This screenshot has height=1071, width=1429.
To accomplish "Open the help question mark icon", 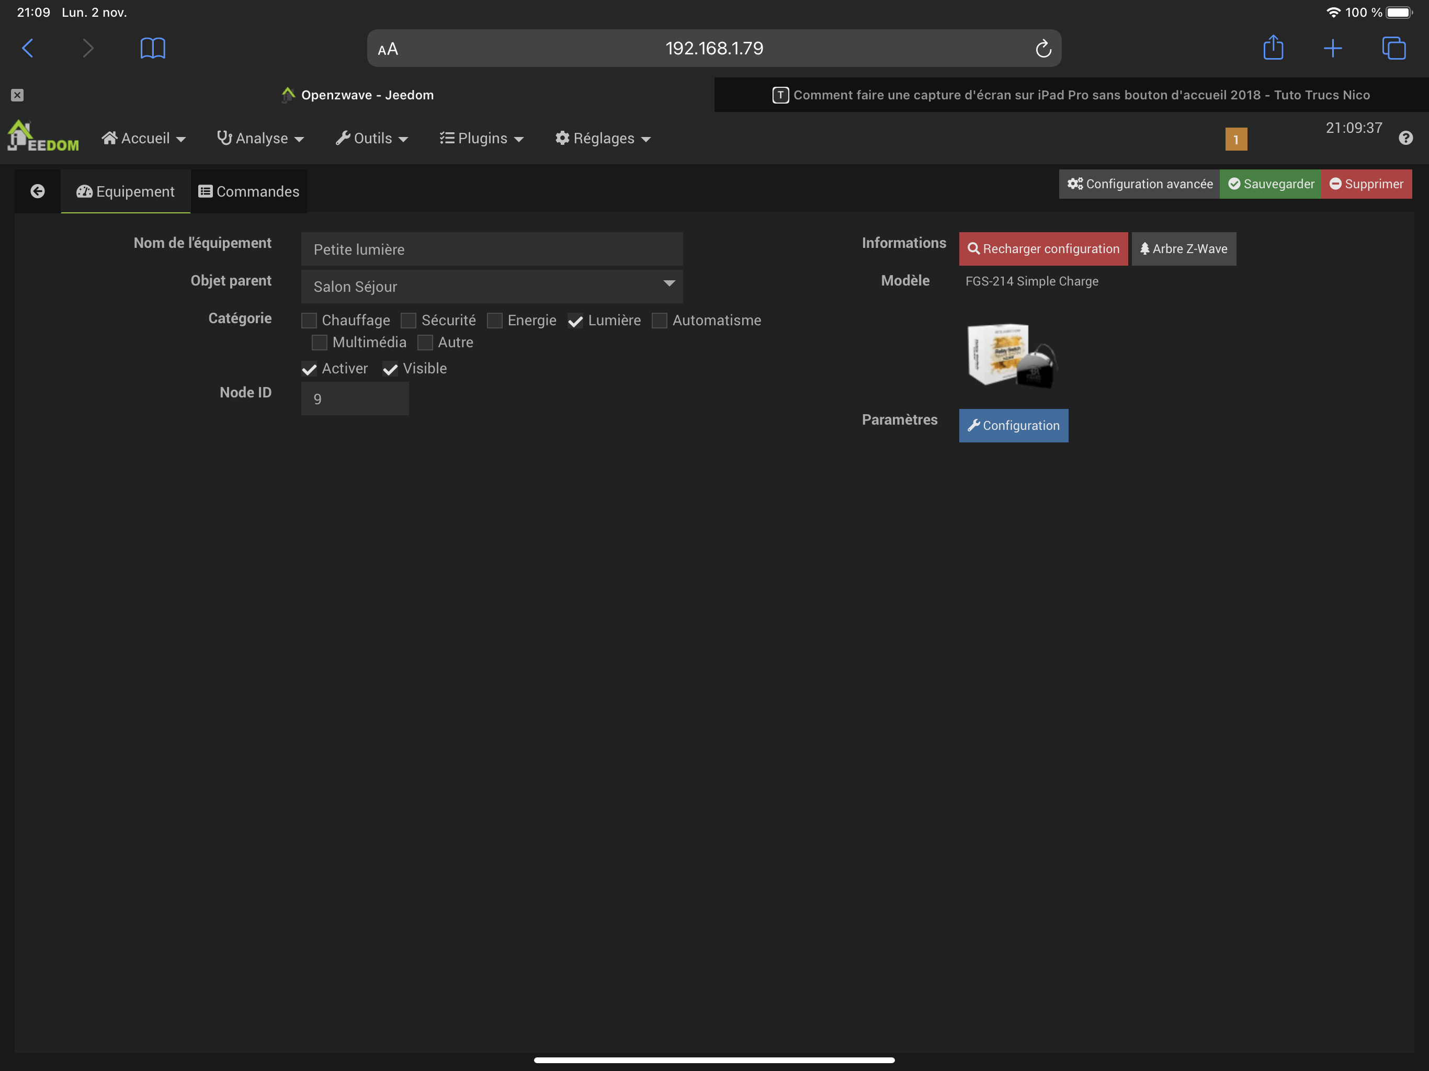I will pos(1405,138).
